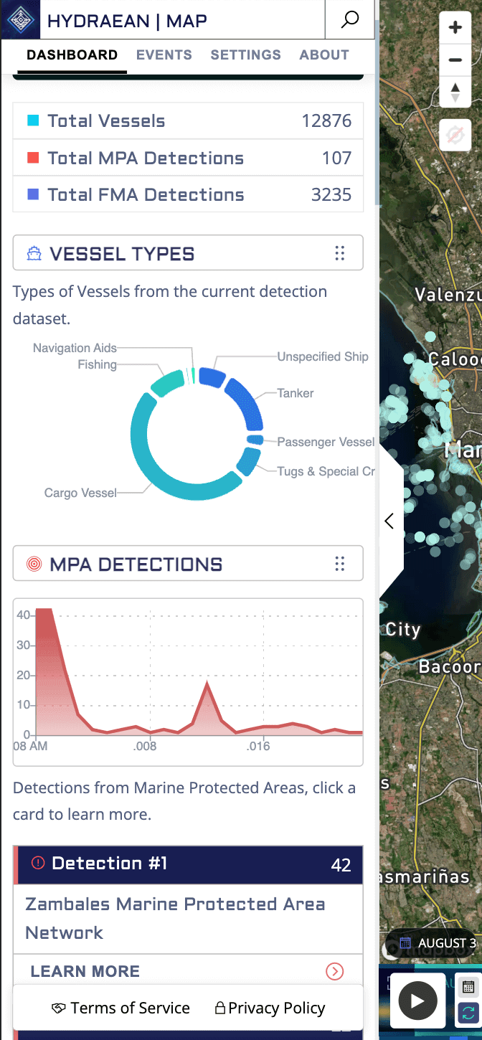Image resolution: width=482 pixels, height=1040 pixels.
Task: Zoom in on the map
Action: click(x=455, y=28)
